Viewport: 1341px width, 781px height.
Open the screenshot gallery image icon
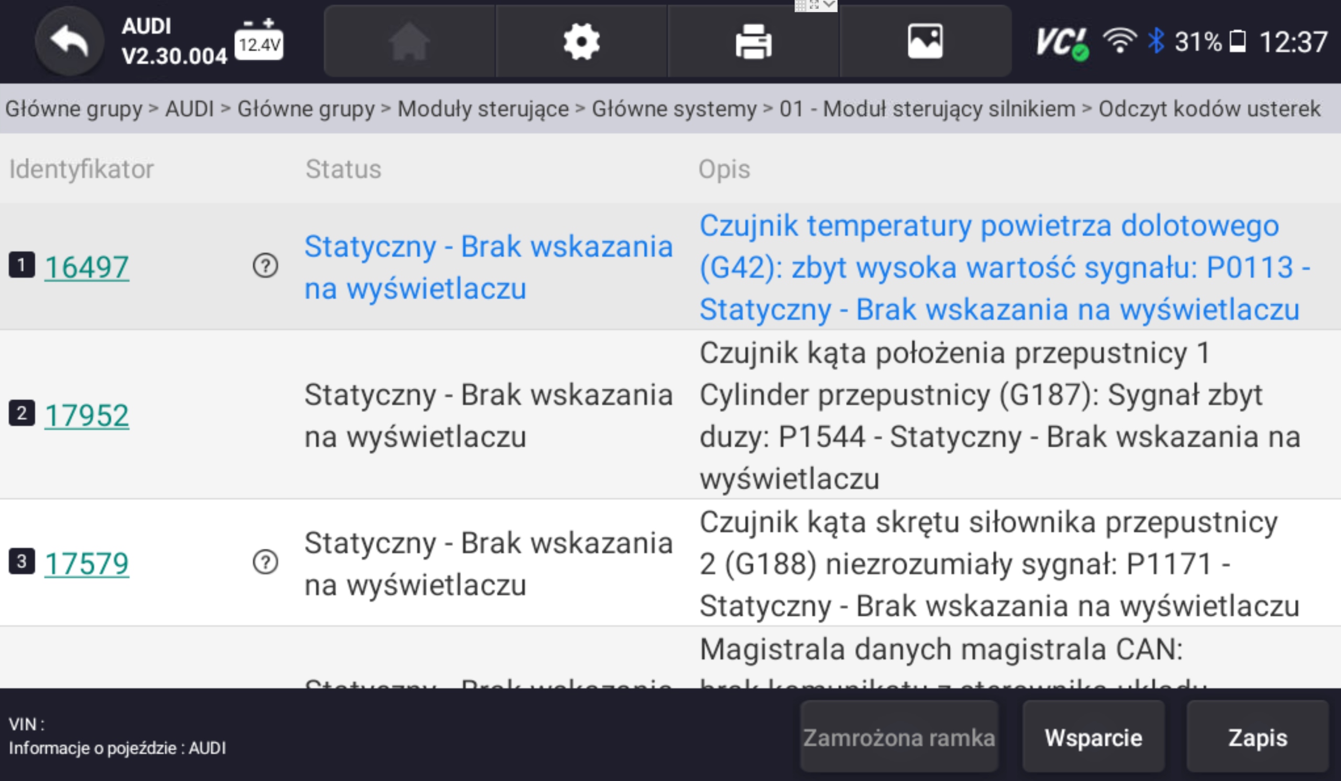pyautogui.click(x=925, y=41)
